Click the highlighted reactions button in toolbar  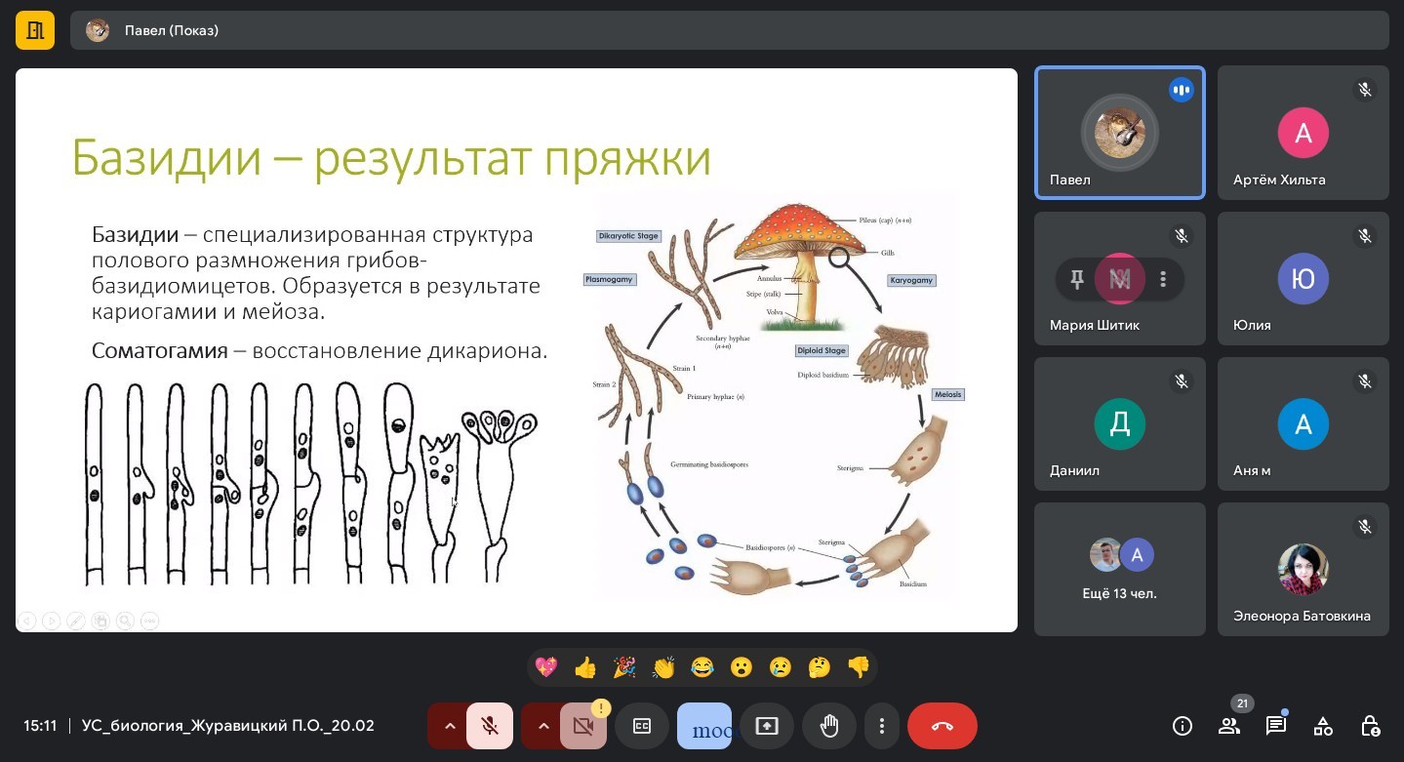click(x=704, y=726)
